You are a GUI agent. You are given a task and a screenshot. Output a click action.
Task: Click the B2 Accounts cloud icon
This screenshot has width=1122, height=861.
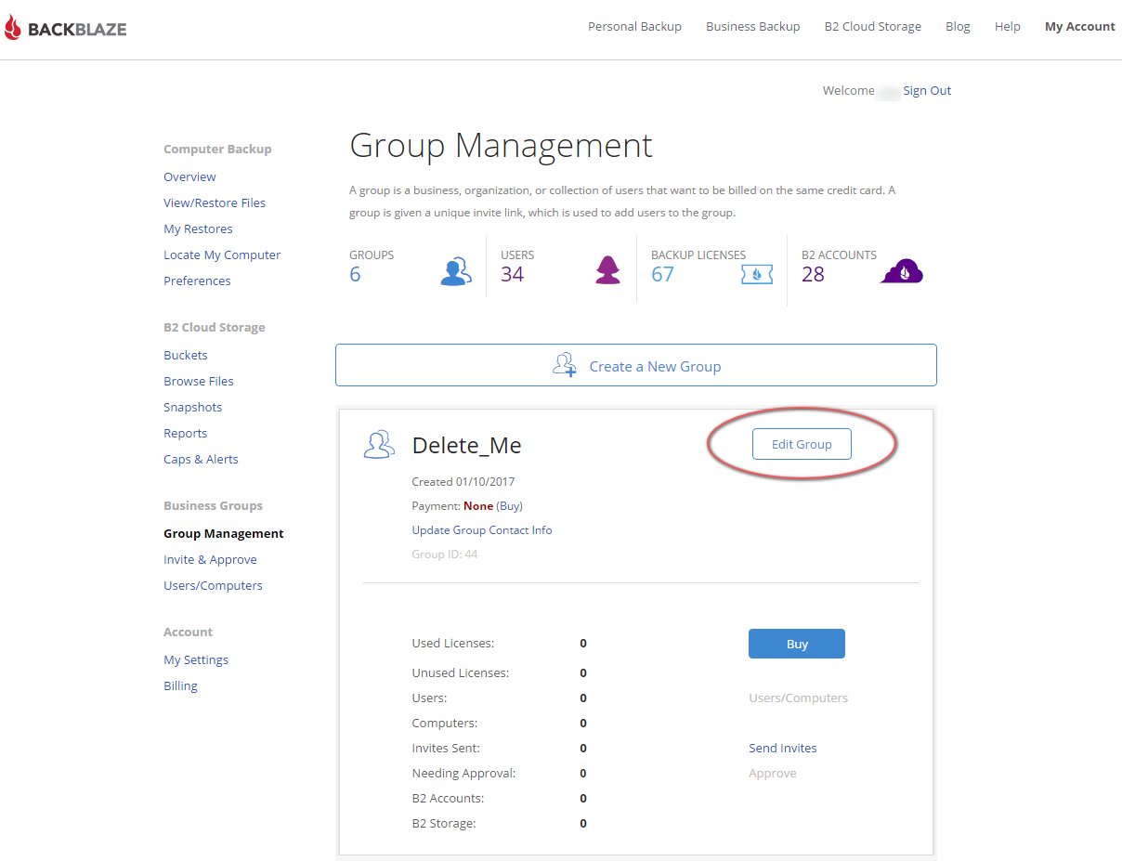(902, 271)
